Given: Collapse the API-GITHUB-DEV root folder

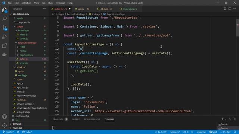Looking at the screenshot, I should [21, 14].
